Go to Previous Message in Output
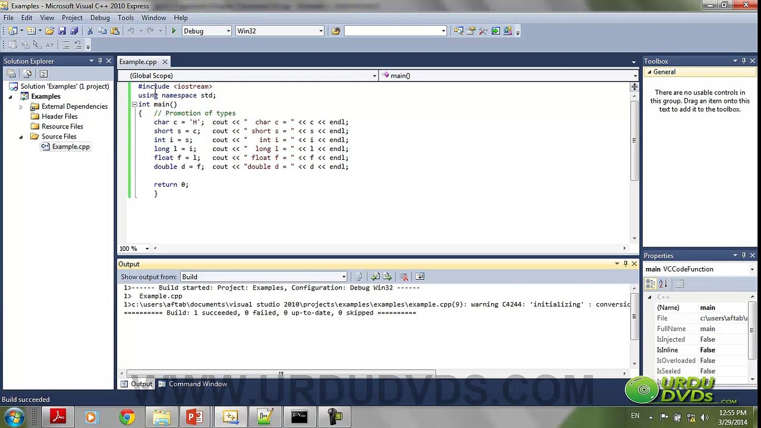Screen dimensions: 761x428 coord(375,276)
